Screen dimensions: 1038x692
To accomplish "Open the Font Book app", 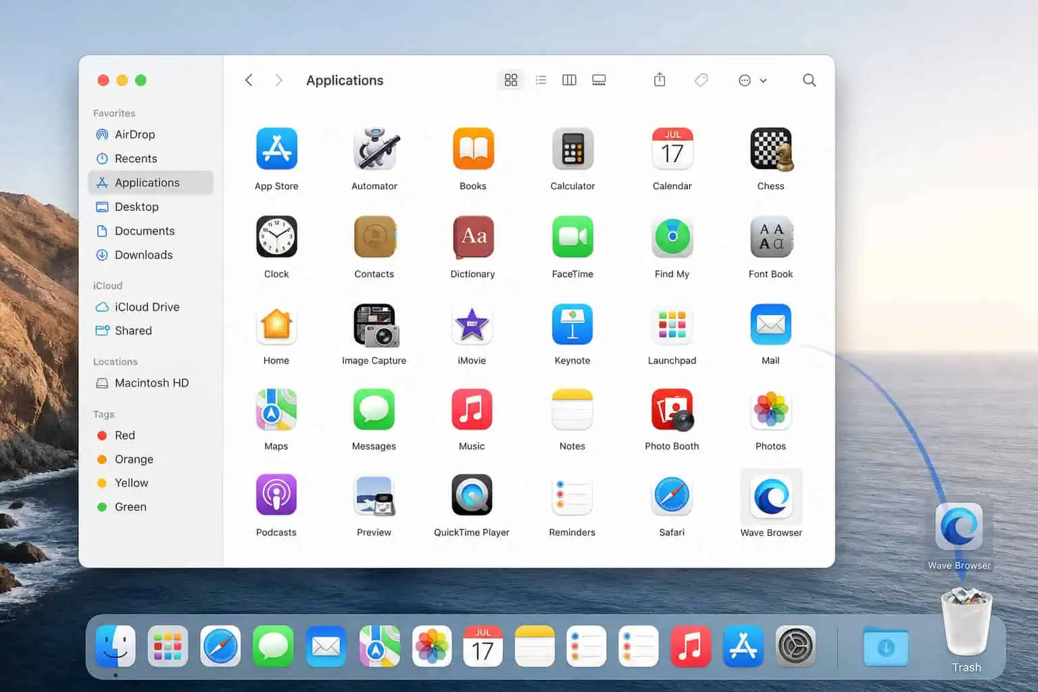I will coord(771,237).
